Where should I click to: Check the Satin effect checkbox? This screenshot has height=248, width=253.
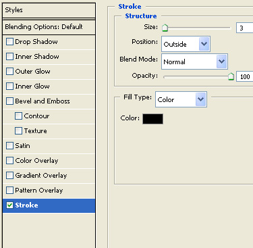[9, 146]
